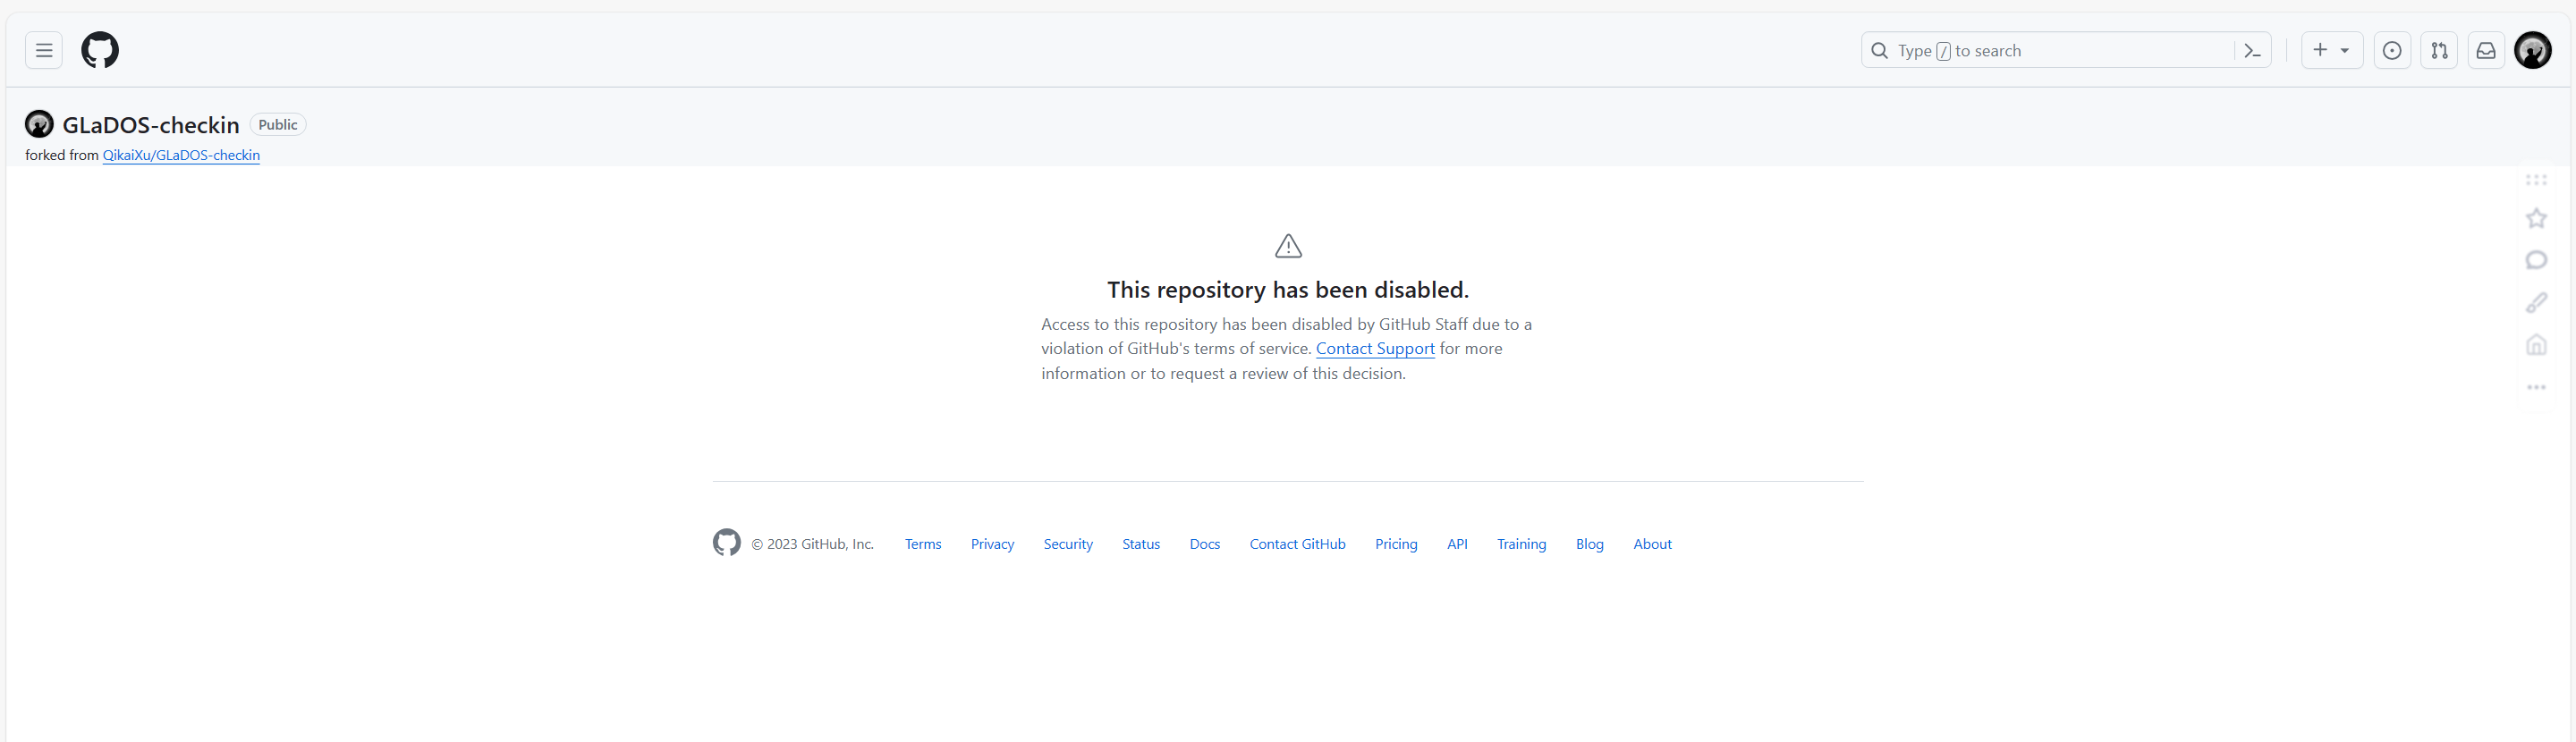Viewport: 2576px width, 742px height.
Task: Open the three-dot more icon in side panel
Action: pos(2536,387)
